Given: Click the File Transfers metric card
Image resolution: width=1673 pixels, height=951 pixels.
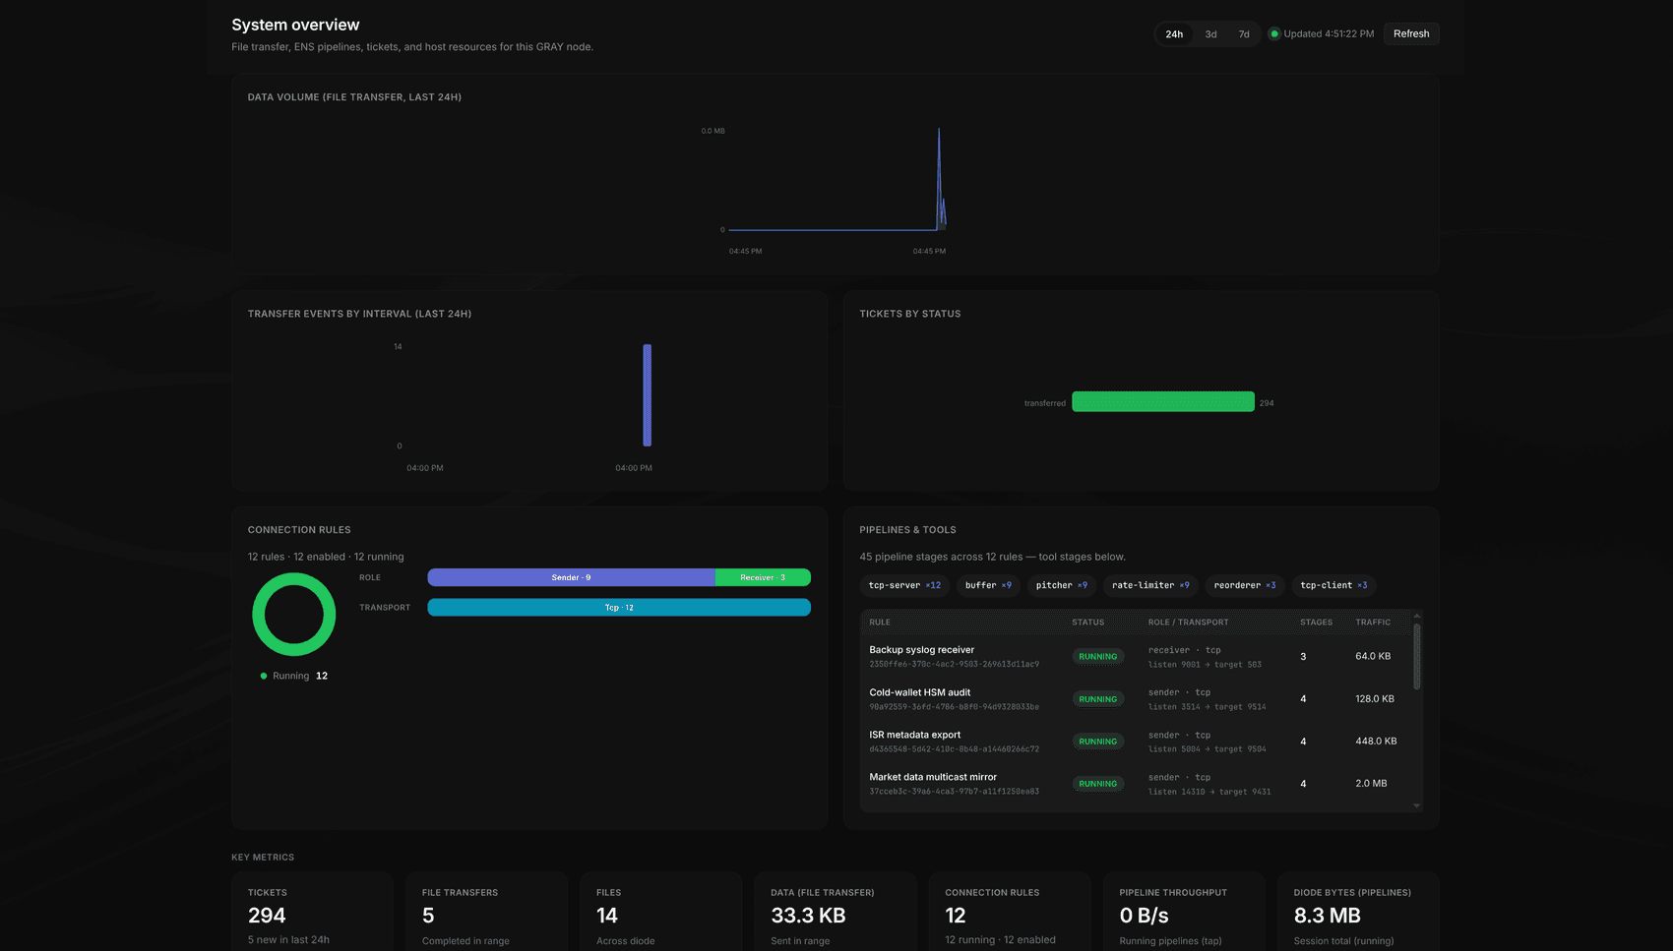Looking at the screenshot, I should (487, 912).
